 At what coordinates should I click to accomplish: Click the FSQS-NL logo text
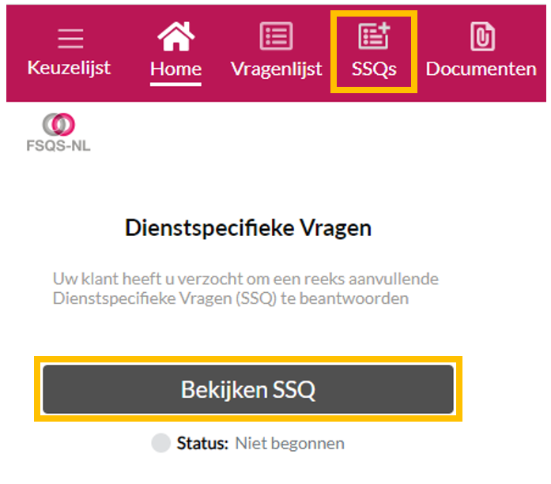click(58, 145)
